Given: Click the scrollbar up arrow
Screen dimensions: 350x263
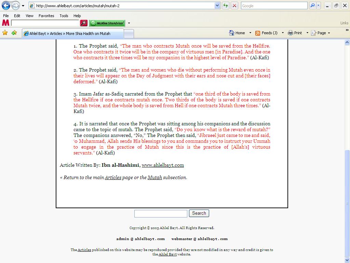Looking at the screenshot, I should pos(347,42).
